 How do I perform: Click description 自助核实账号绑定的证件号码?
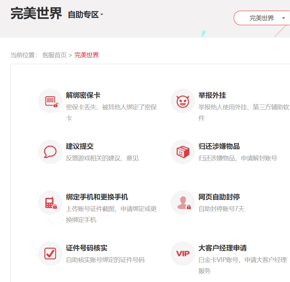105,260
